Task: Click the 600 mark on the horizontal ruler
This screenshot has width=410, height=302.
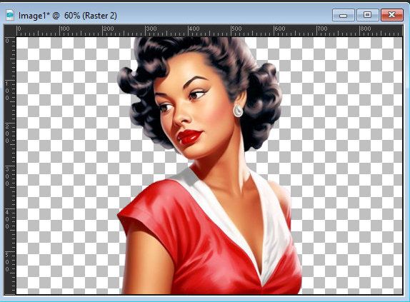Action: [x=279, y=29]
